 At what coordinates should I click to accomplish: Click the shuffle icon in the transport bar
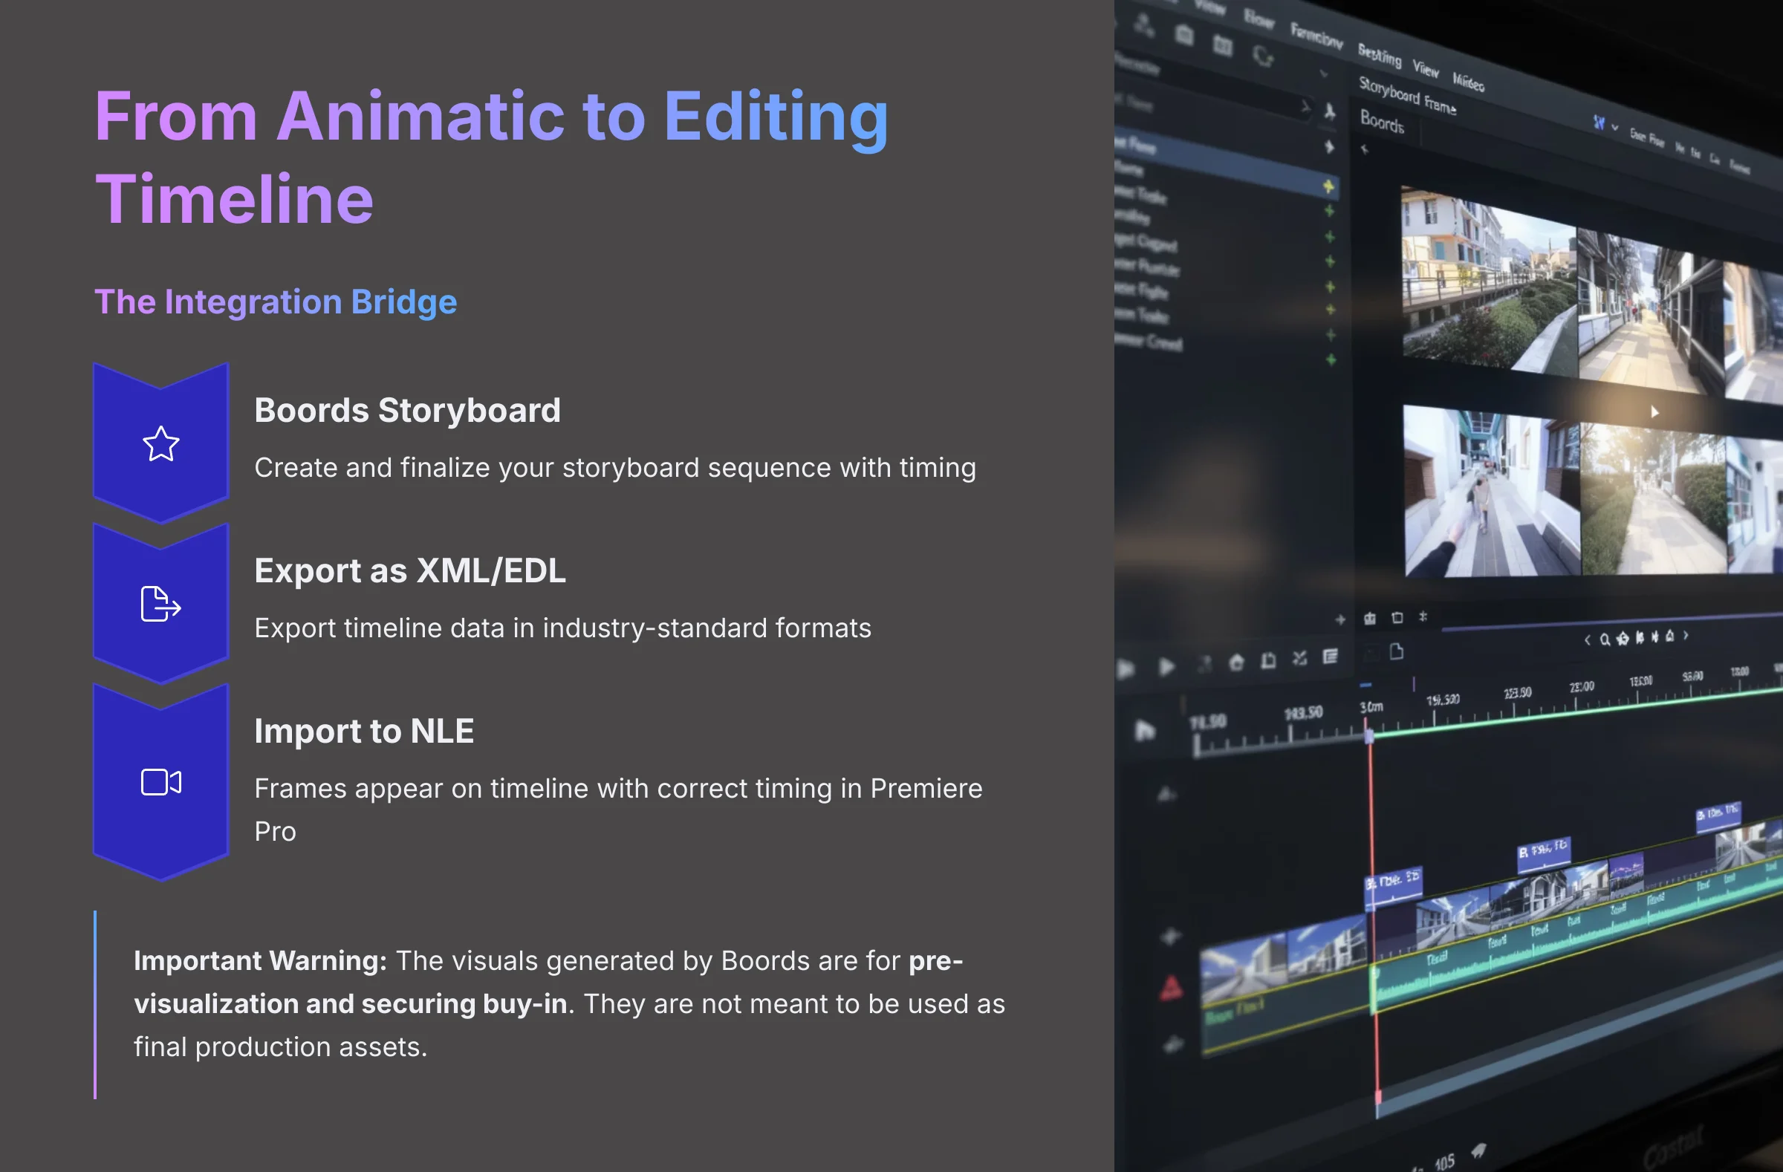(1299, 658)
